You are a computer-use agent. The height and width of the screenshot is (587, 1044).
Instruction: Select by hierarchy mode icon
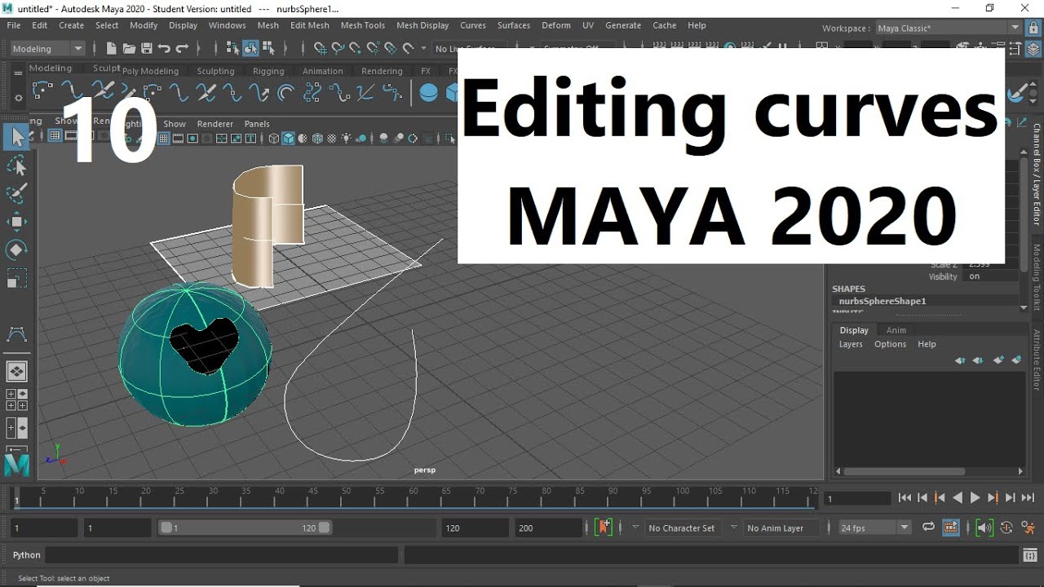232,49
